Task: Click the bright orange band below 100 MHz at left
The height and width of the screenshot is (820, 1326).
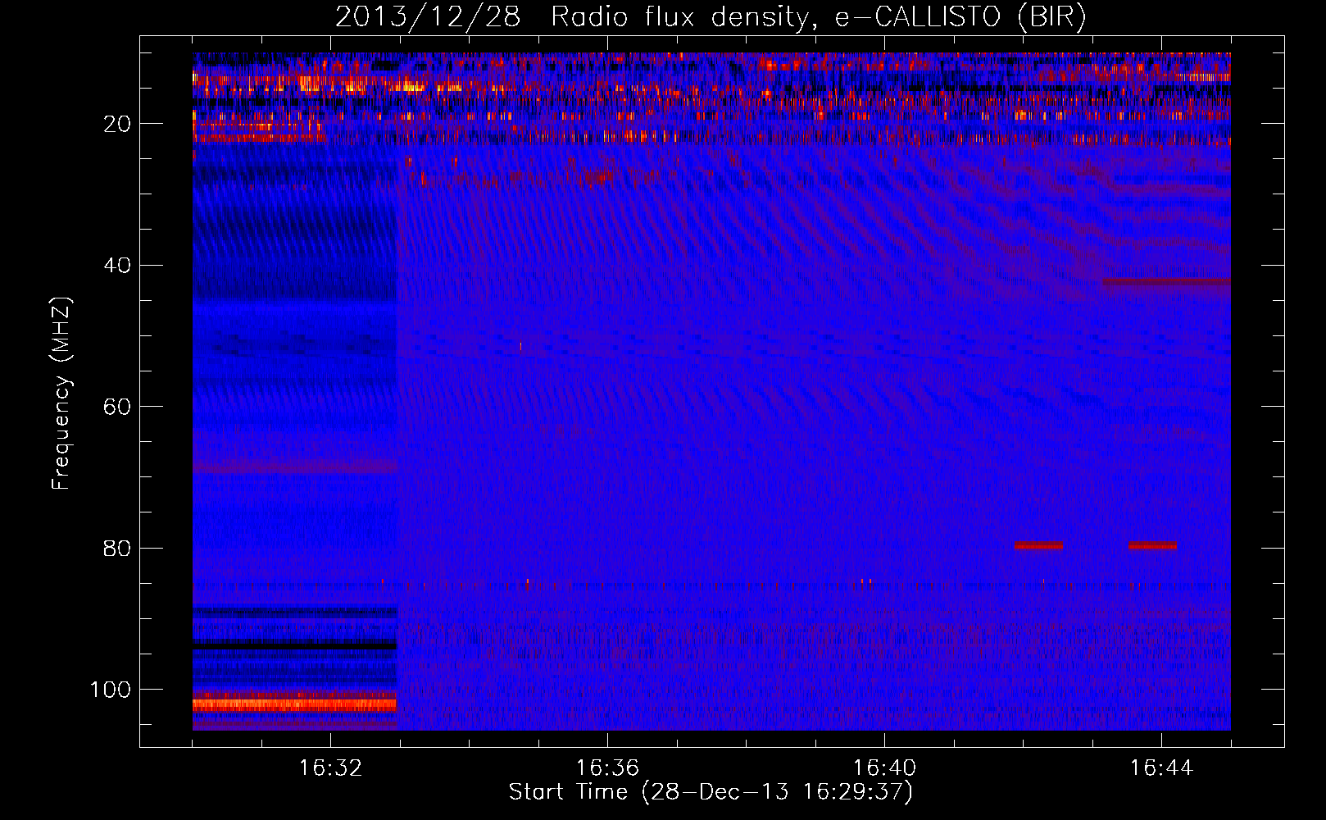Action: tap(295, 704)
